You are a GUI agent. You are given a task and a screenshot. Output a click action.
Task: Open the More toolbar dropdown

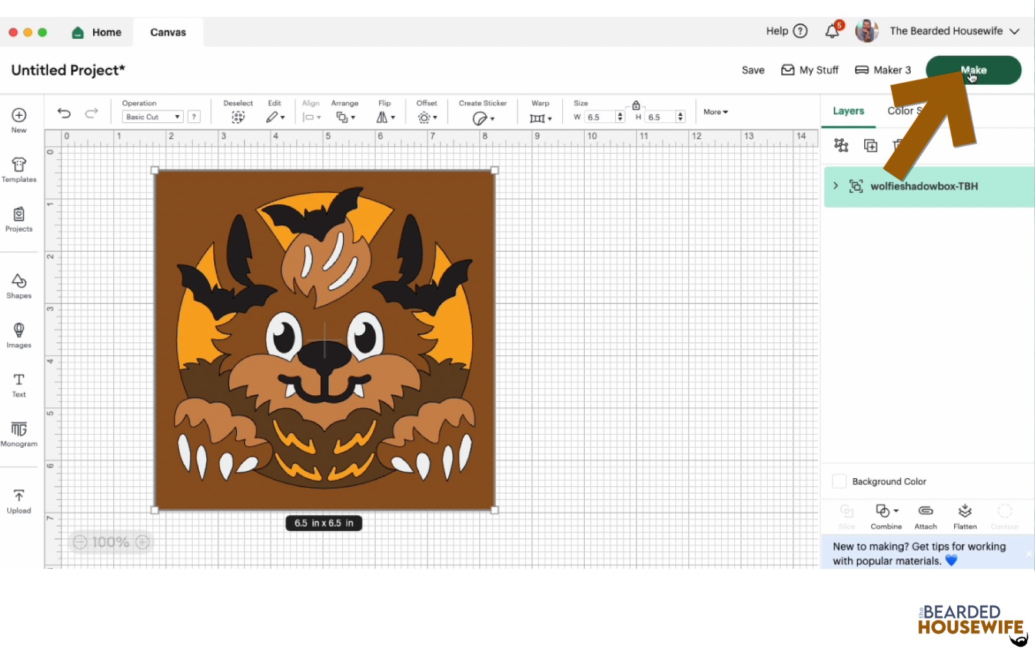tap(715, 112)
